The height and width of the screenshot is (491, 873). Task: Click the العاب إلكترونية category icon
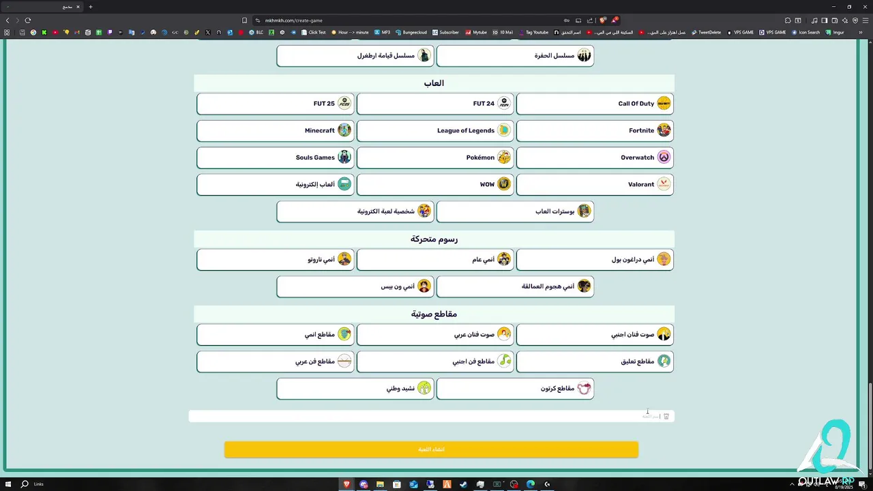coord(344,184)
